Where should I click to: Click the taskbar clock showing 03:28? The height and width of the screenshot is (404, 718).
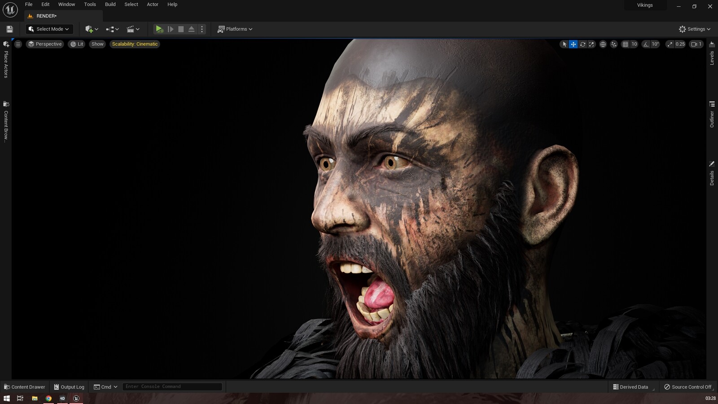tap(710, 399)
